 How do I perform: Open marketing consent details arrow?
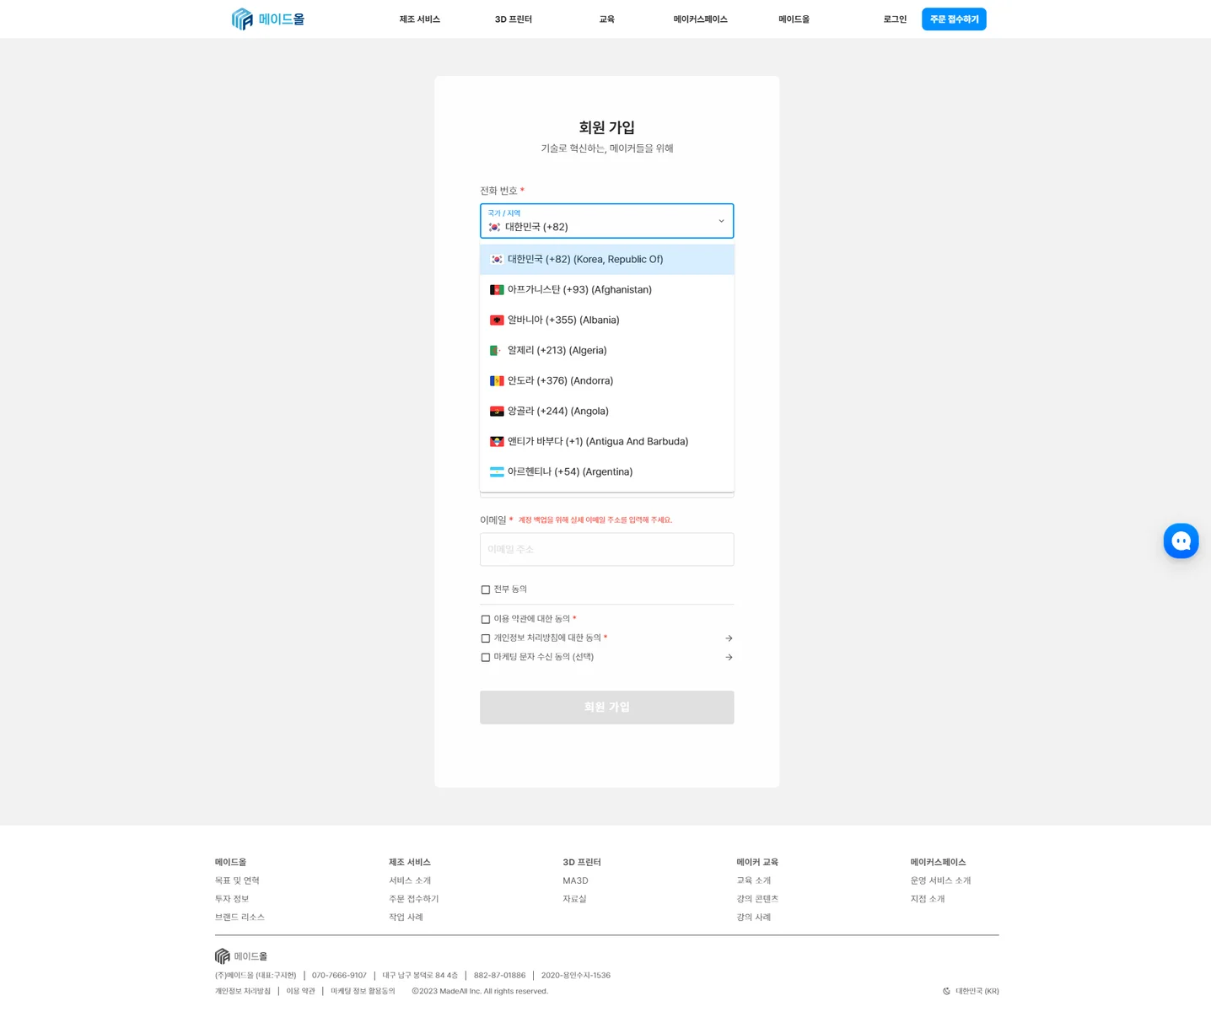[x=729, y=657]
